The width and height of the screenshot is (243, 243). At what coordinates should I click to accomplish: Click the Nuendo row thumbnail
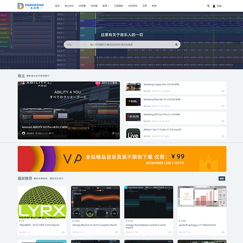(133, 102)
